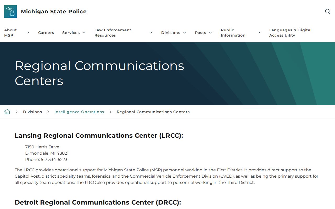Viewport: 335px width, 209px height.
Task: Expand the About MSP menu chevron
Action: tap(28, 33)
